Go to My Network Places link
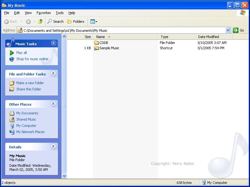 click(30, 132)
